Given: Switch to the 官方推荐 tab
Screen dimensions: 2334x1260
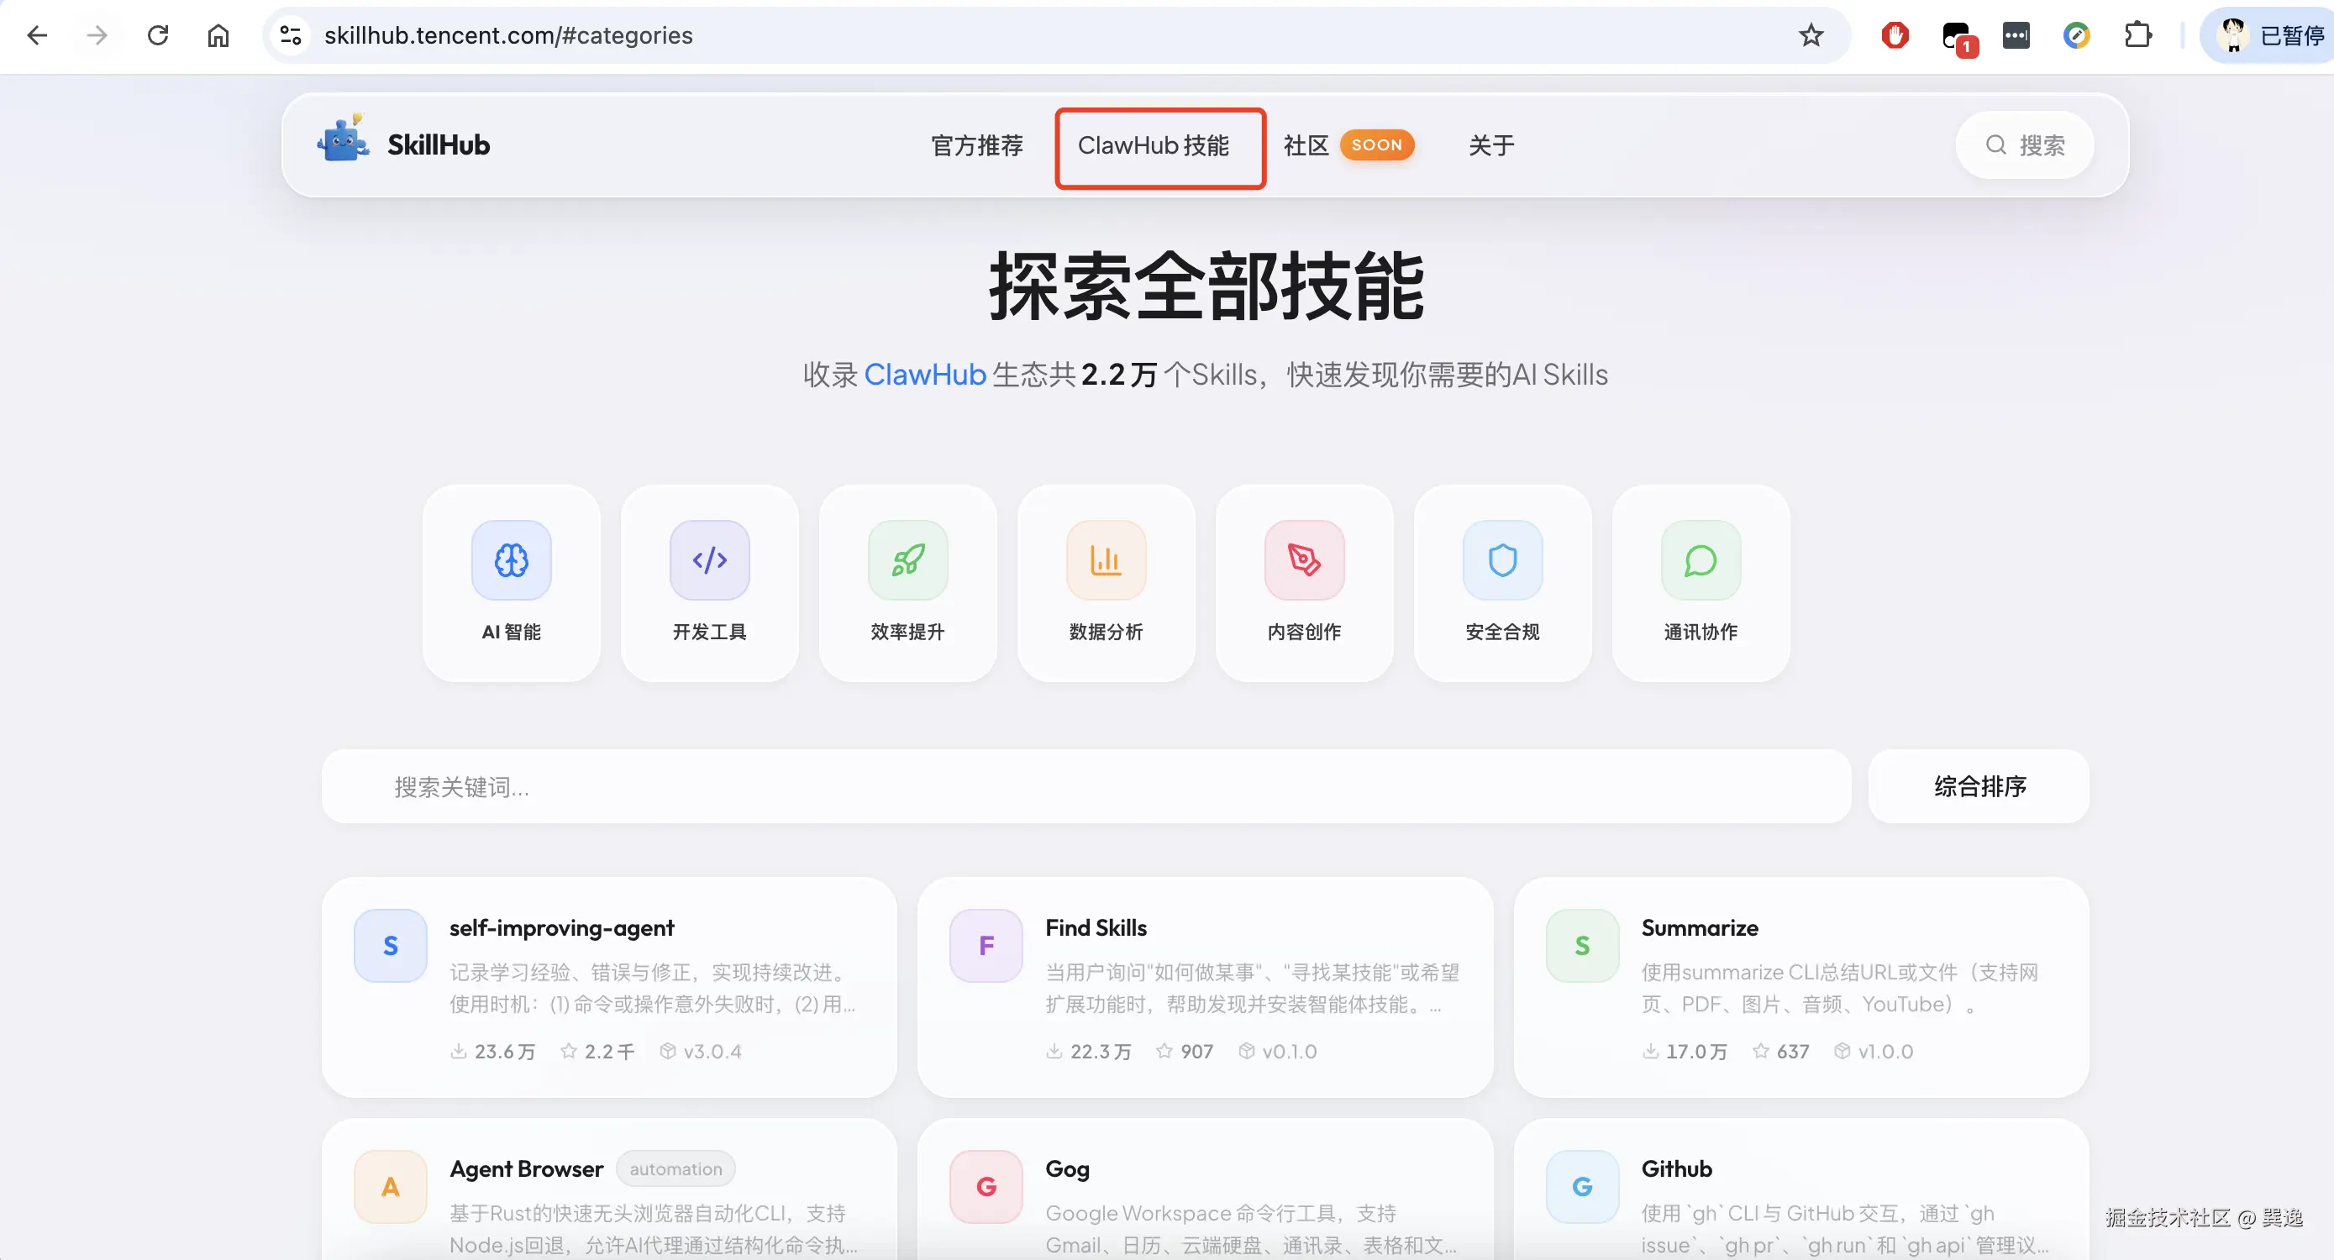Looking at the screenshot, I should coord(977,145).
